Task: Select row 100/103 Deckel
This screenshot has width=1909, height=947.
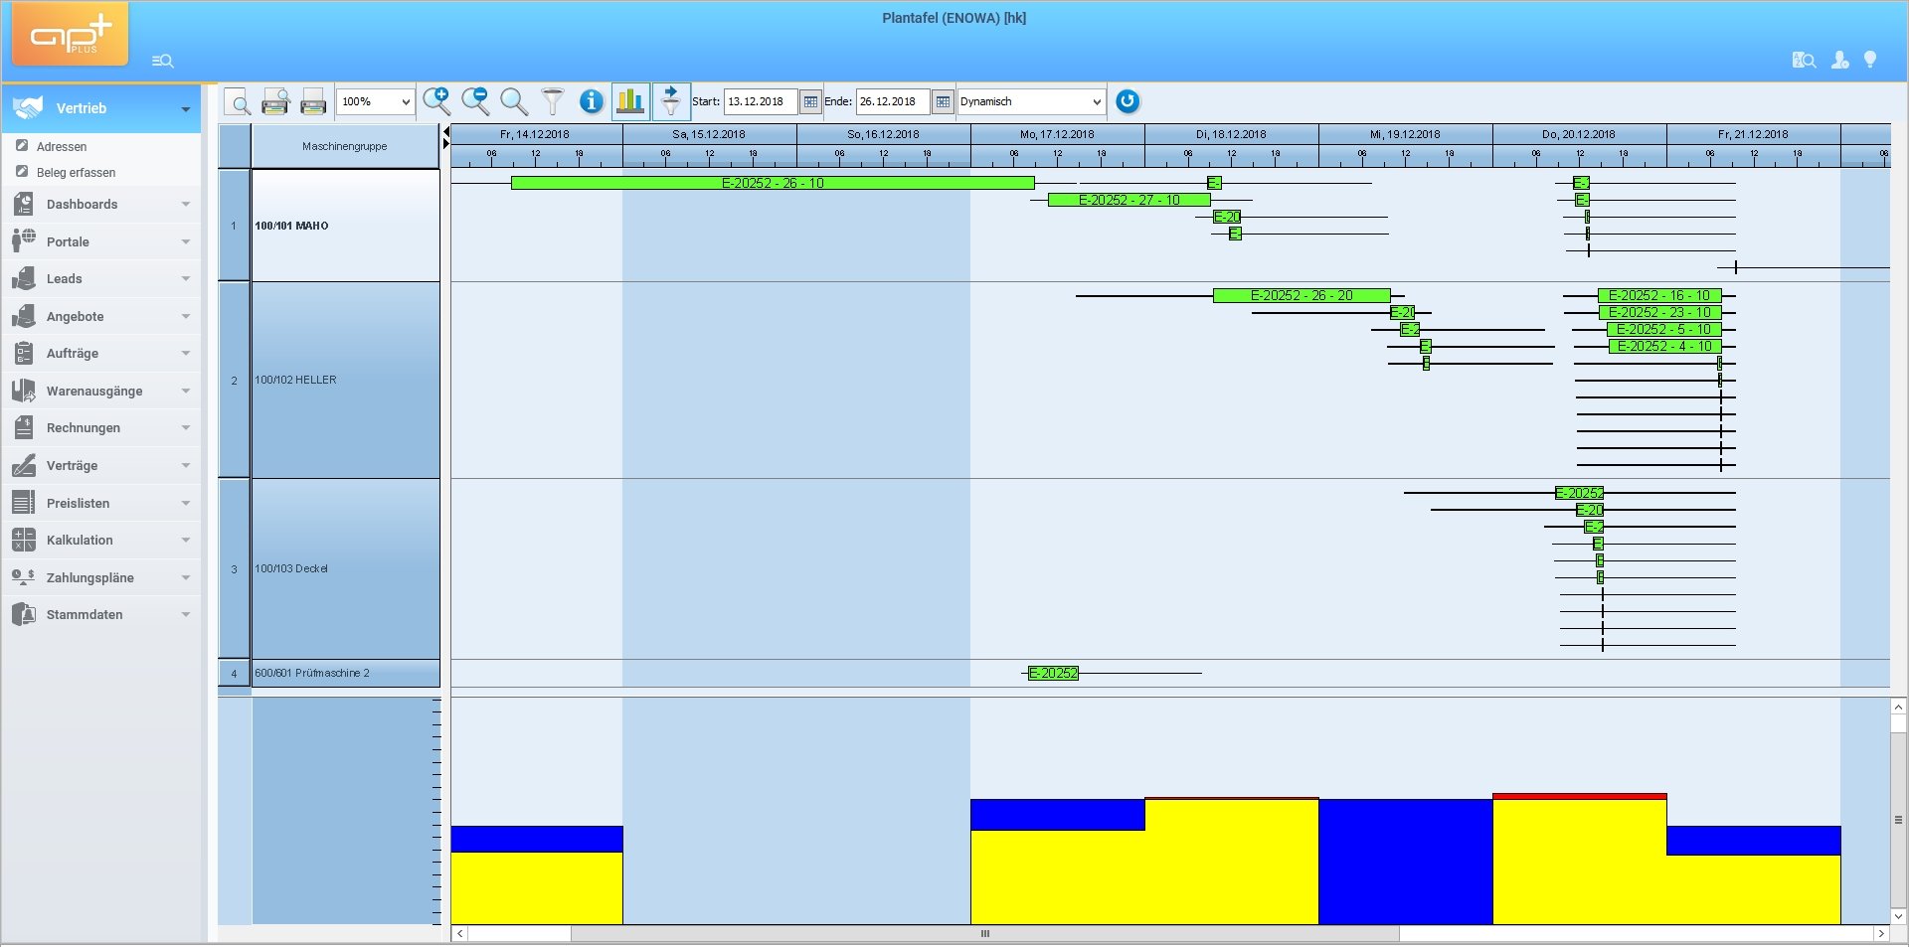Action: (345, 568)
